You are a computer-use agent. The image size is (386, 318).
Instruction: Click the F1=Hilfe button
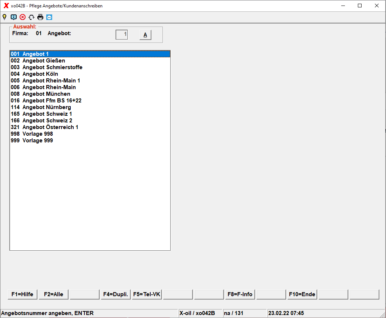pyautogui.click(x=23, y=294)
